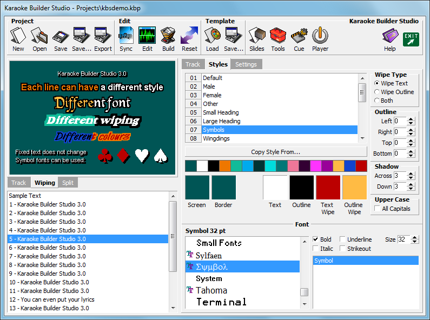
Task: Select the Both wipe type option
Action: coord(377,101)
